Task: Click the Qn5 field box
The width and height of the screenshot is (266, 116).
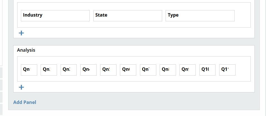Action: tap(108, 70)
